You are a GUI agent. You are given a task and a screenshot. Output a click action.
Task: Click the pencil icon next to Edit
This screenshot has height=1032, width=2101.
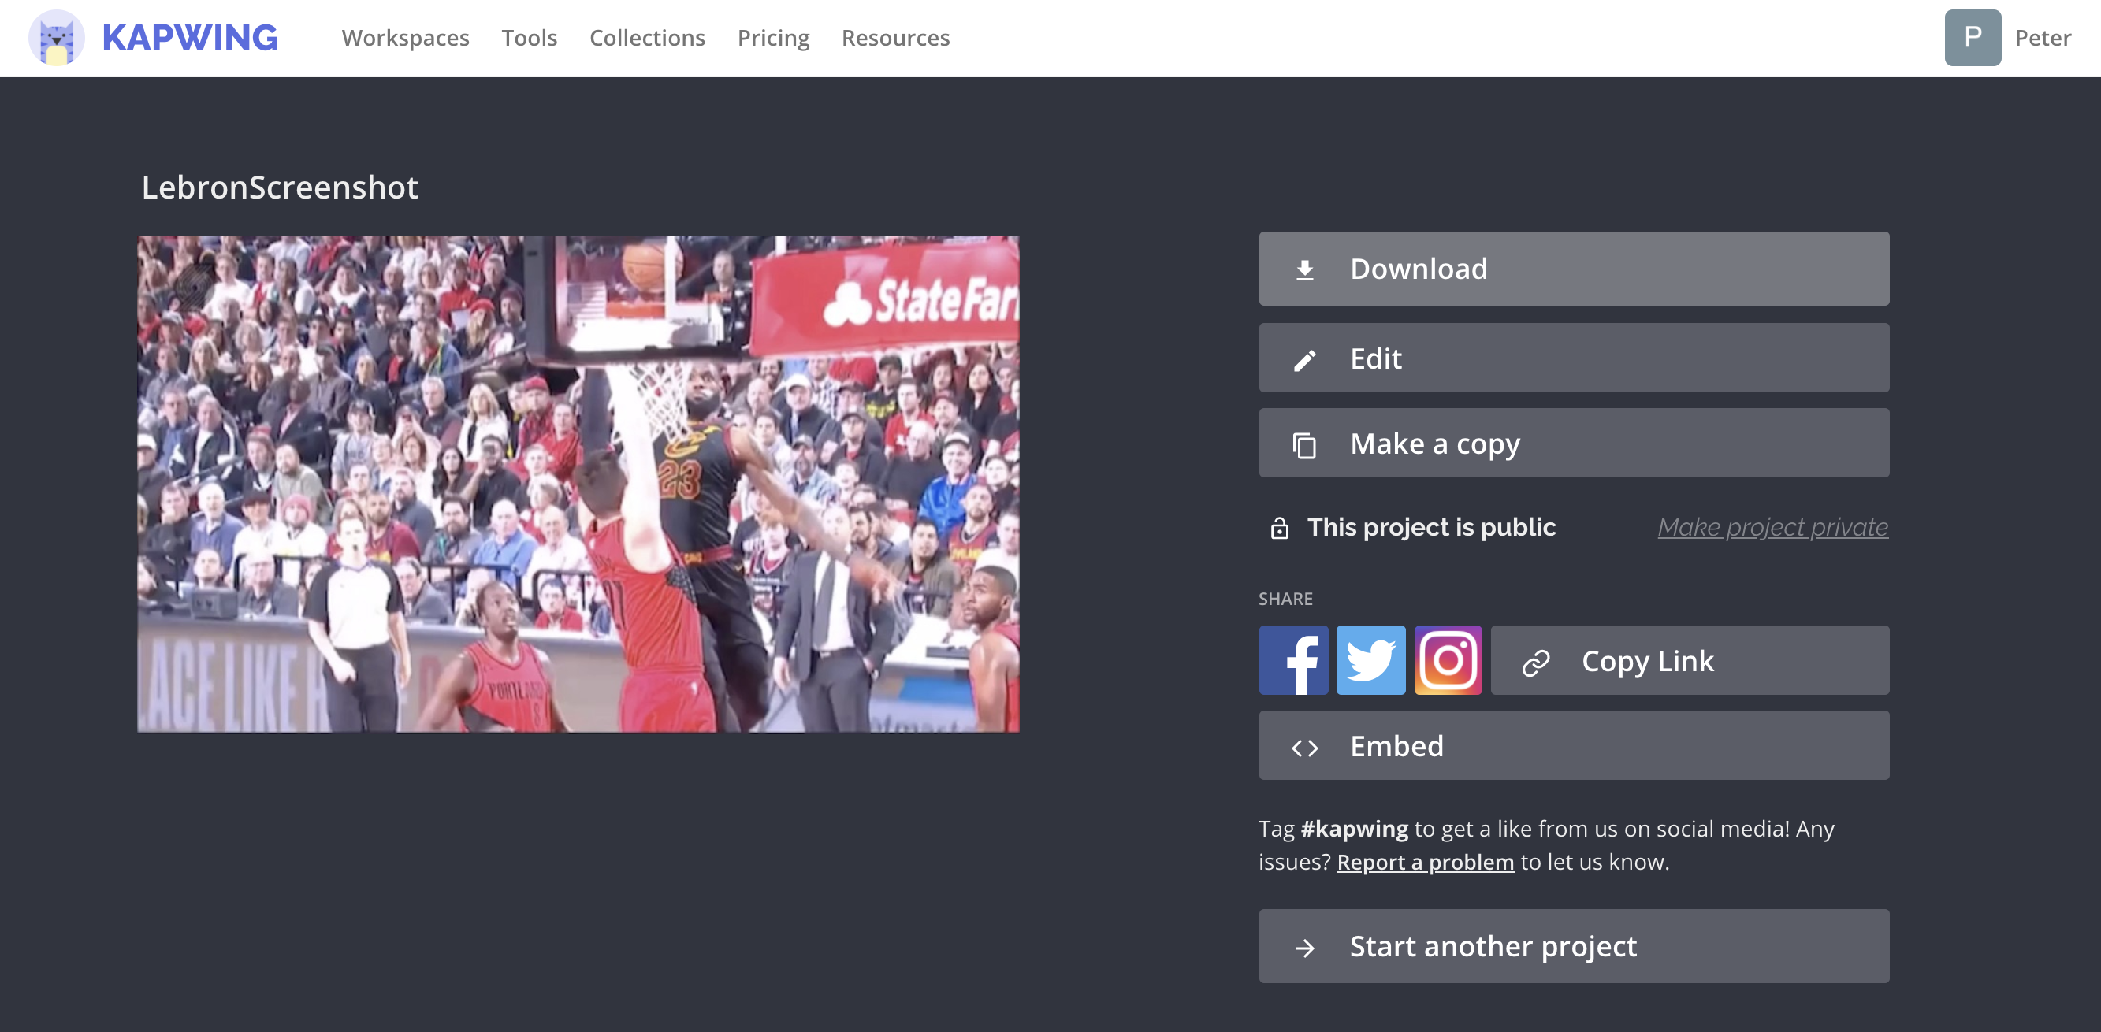pyautogui.click(x=1306, y=358)
